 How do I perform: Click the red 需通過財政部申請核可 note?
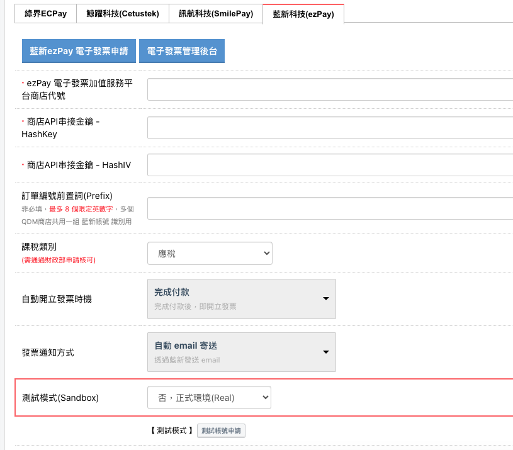59,260
